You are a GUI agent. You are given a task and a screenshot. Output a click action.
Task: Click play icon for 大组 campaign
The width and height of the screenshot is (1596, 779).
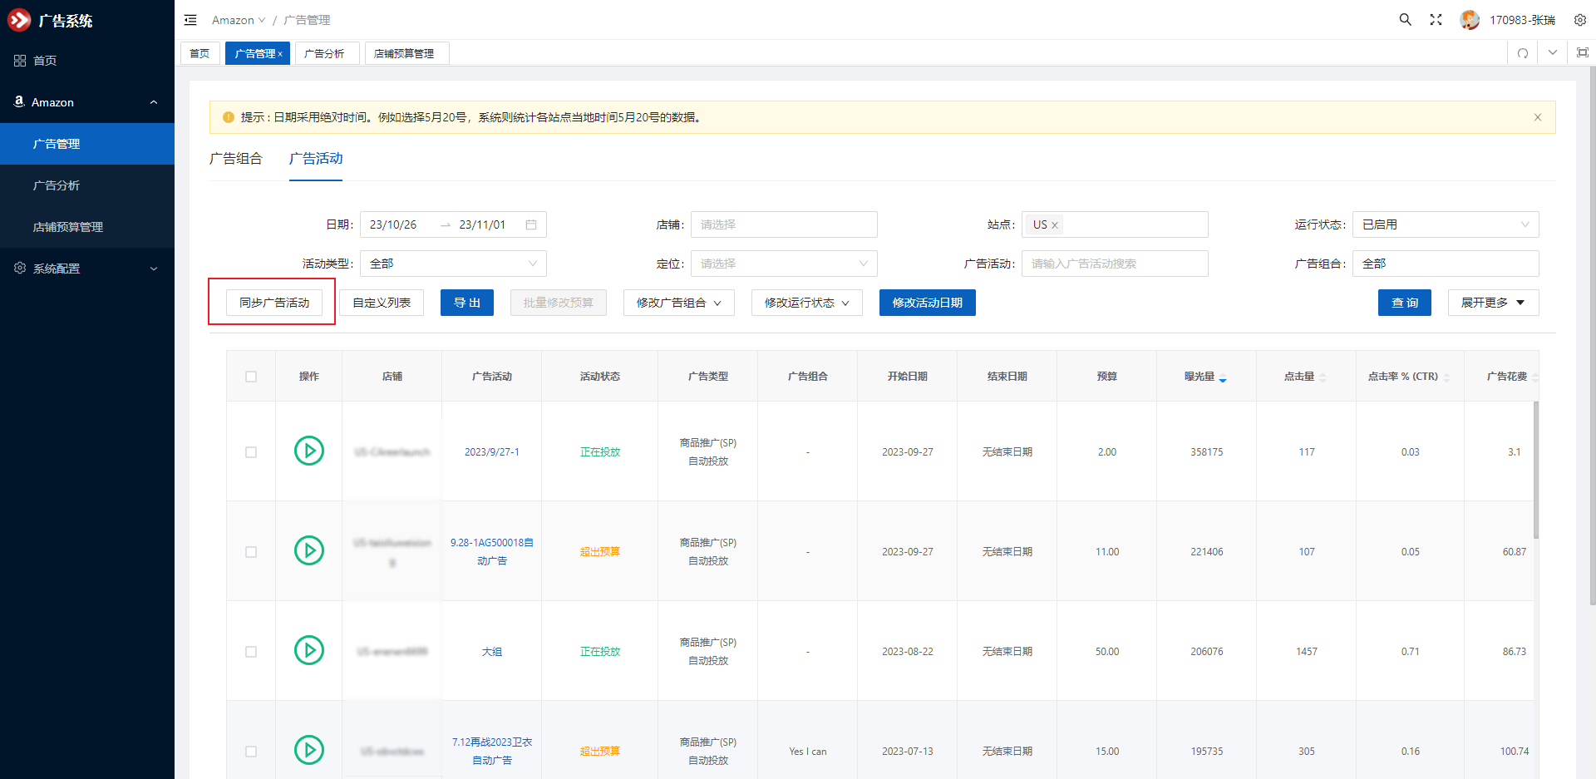click(x=309, y=651)
